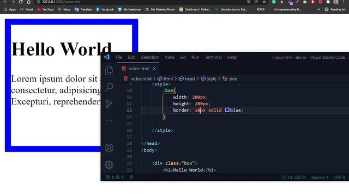Click the Spaces: 4 indentation status entry
Image resolution: width=349 pixels, height=196 pixels.
(320, 177)
